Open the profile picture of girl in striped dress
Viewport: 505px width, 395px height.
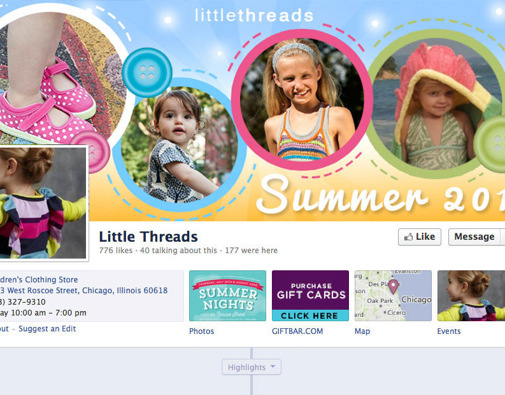tap(43, 203)
